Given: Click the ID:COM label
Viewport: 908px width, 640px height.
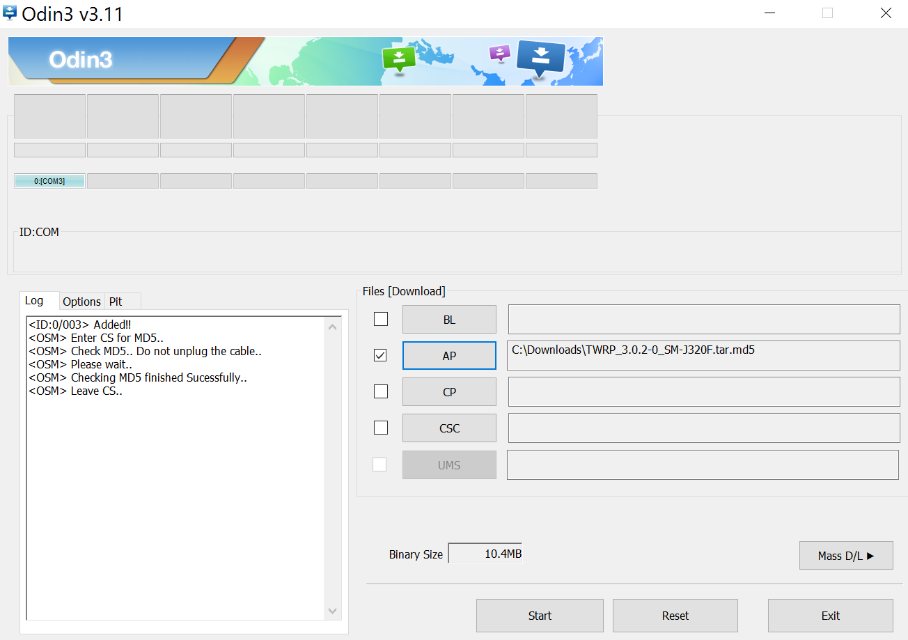Looking at the screenshot, I should click(39, 232).
